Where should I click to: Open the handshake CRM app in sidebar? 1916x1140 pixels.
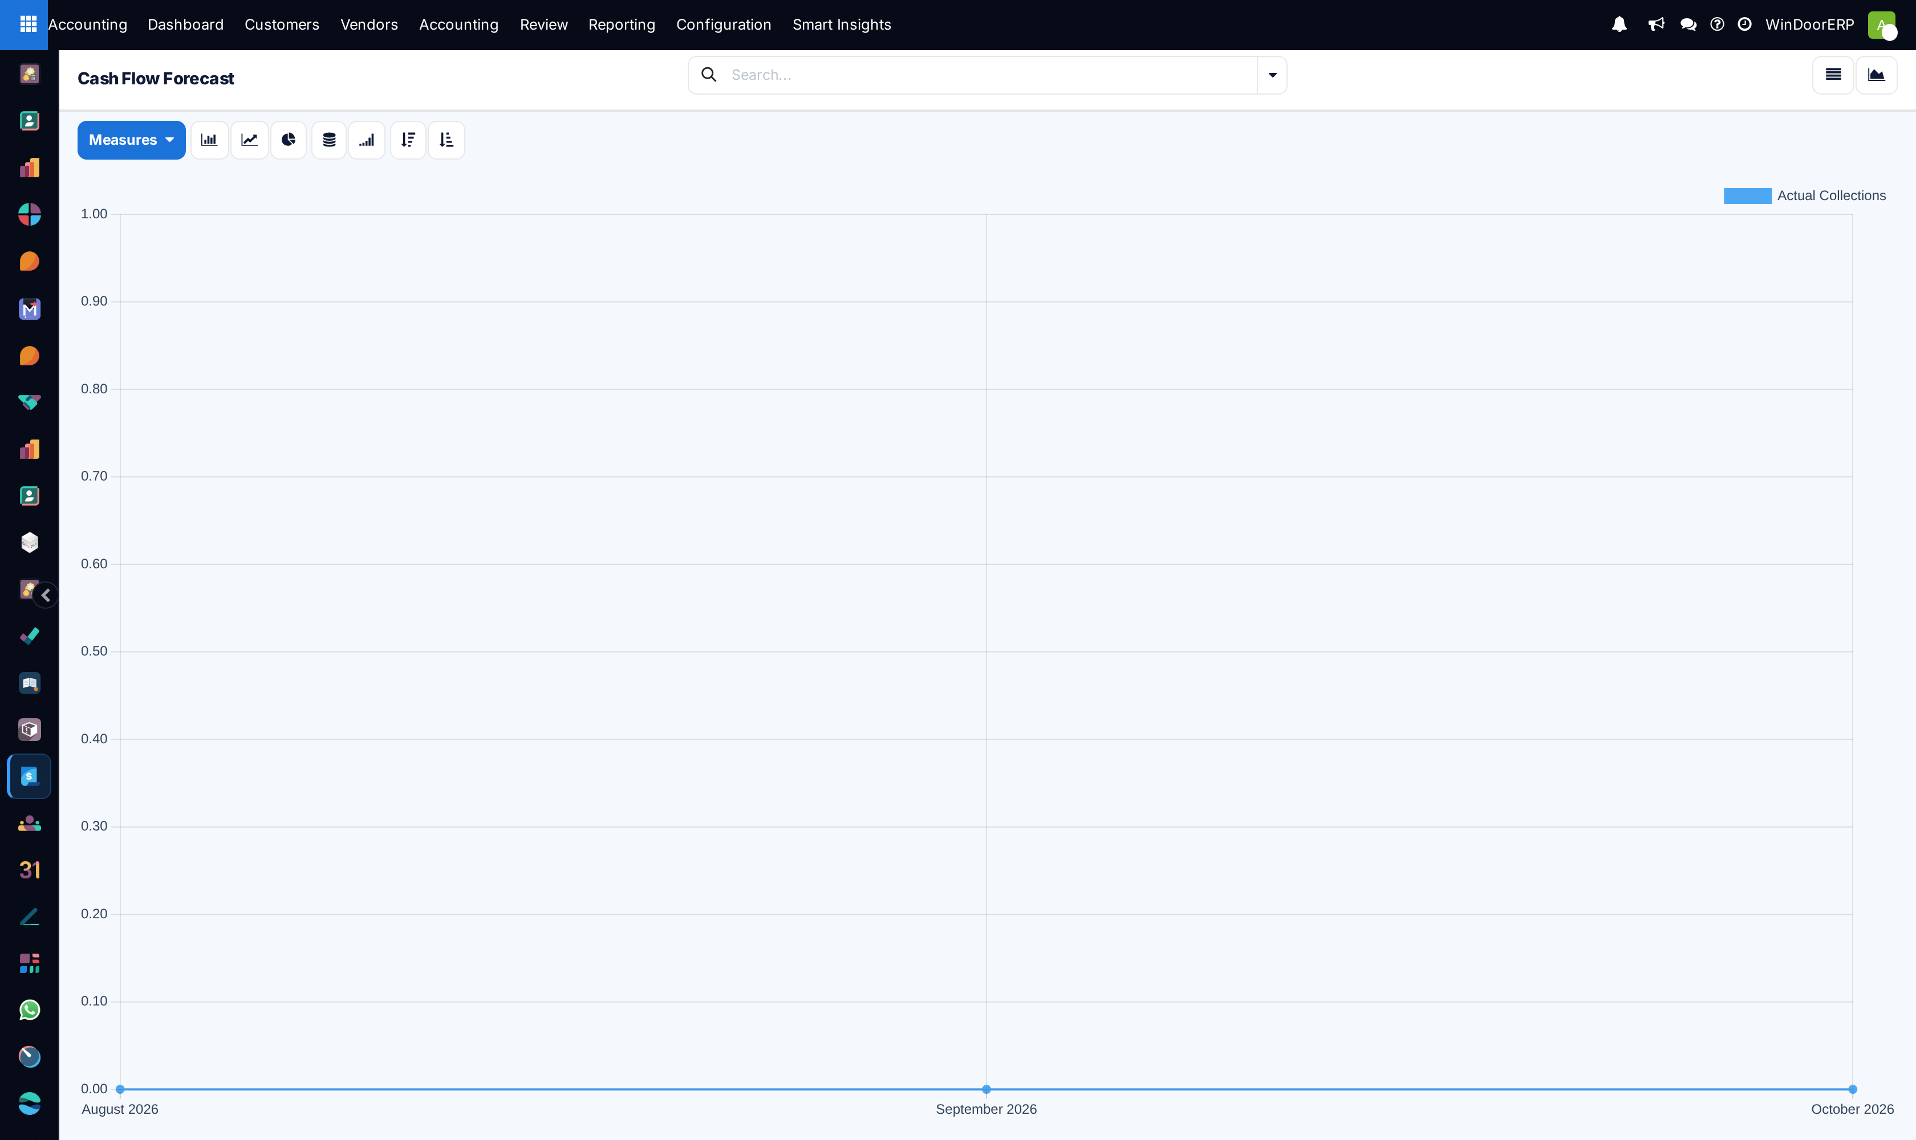[29, 402]
